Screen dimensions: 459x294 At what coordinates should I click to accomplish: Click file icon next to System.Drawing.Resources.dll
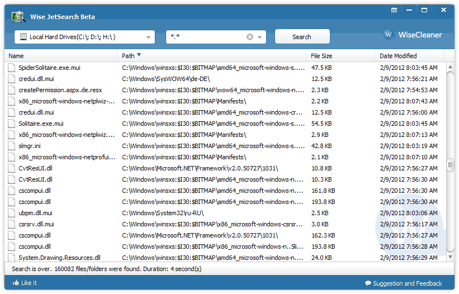(x=11, y=258)
